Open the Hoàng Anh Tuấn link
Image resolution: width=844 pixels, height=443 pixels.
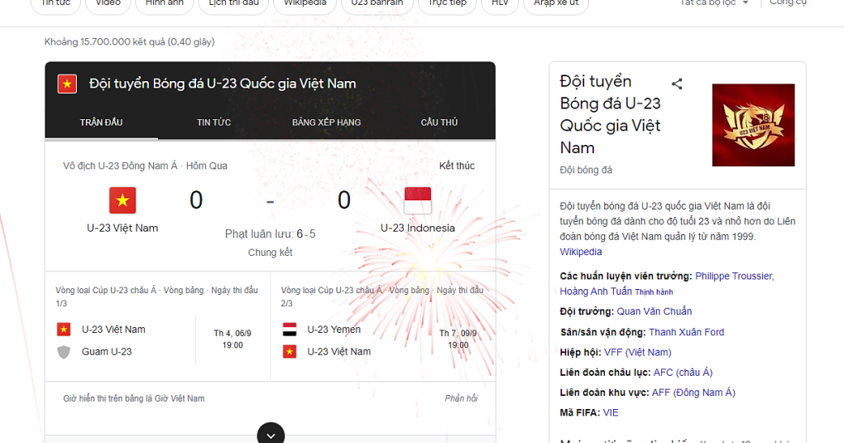(596, 291)
